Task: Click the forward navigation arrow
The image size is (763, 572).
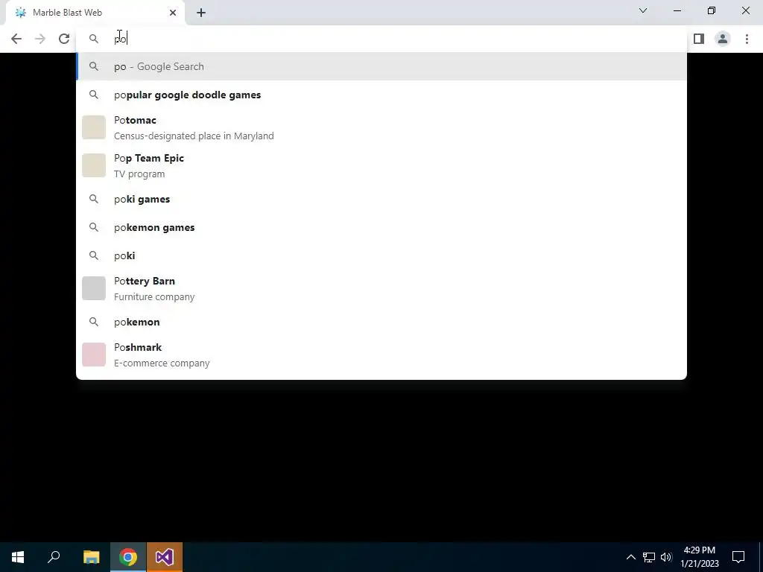Action: point(40,39)
